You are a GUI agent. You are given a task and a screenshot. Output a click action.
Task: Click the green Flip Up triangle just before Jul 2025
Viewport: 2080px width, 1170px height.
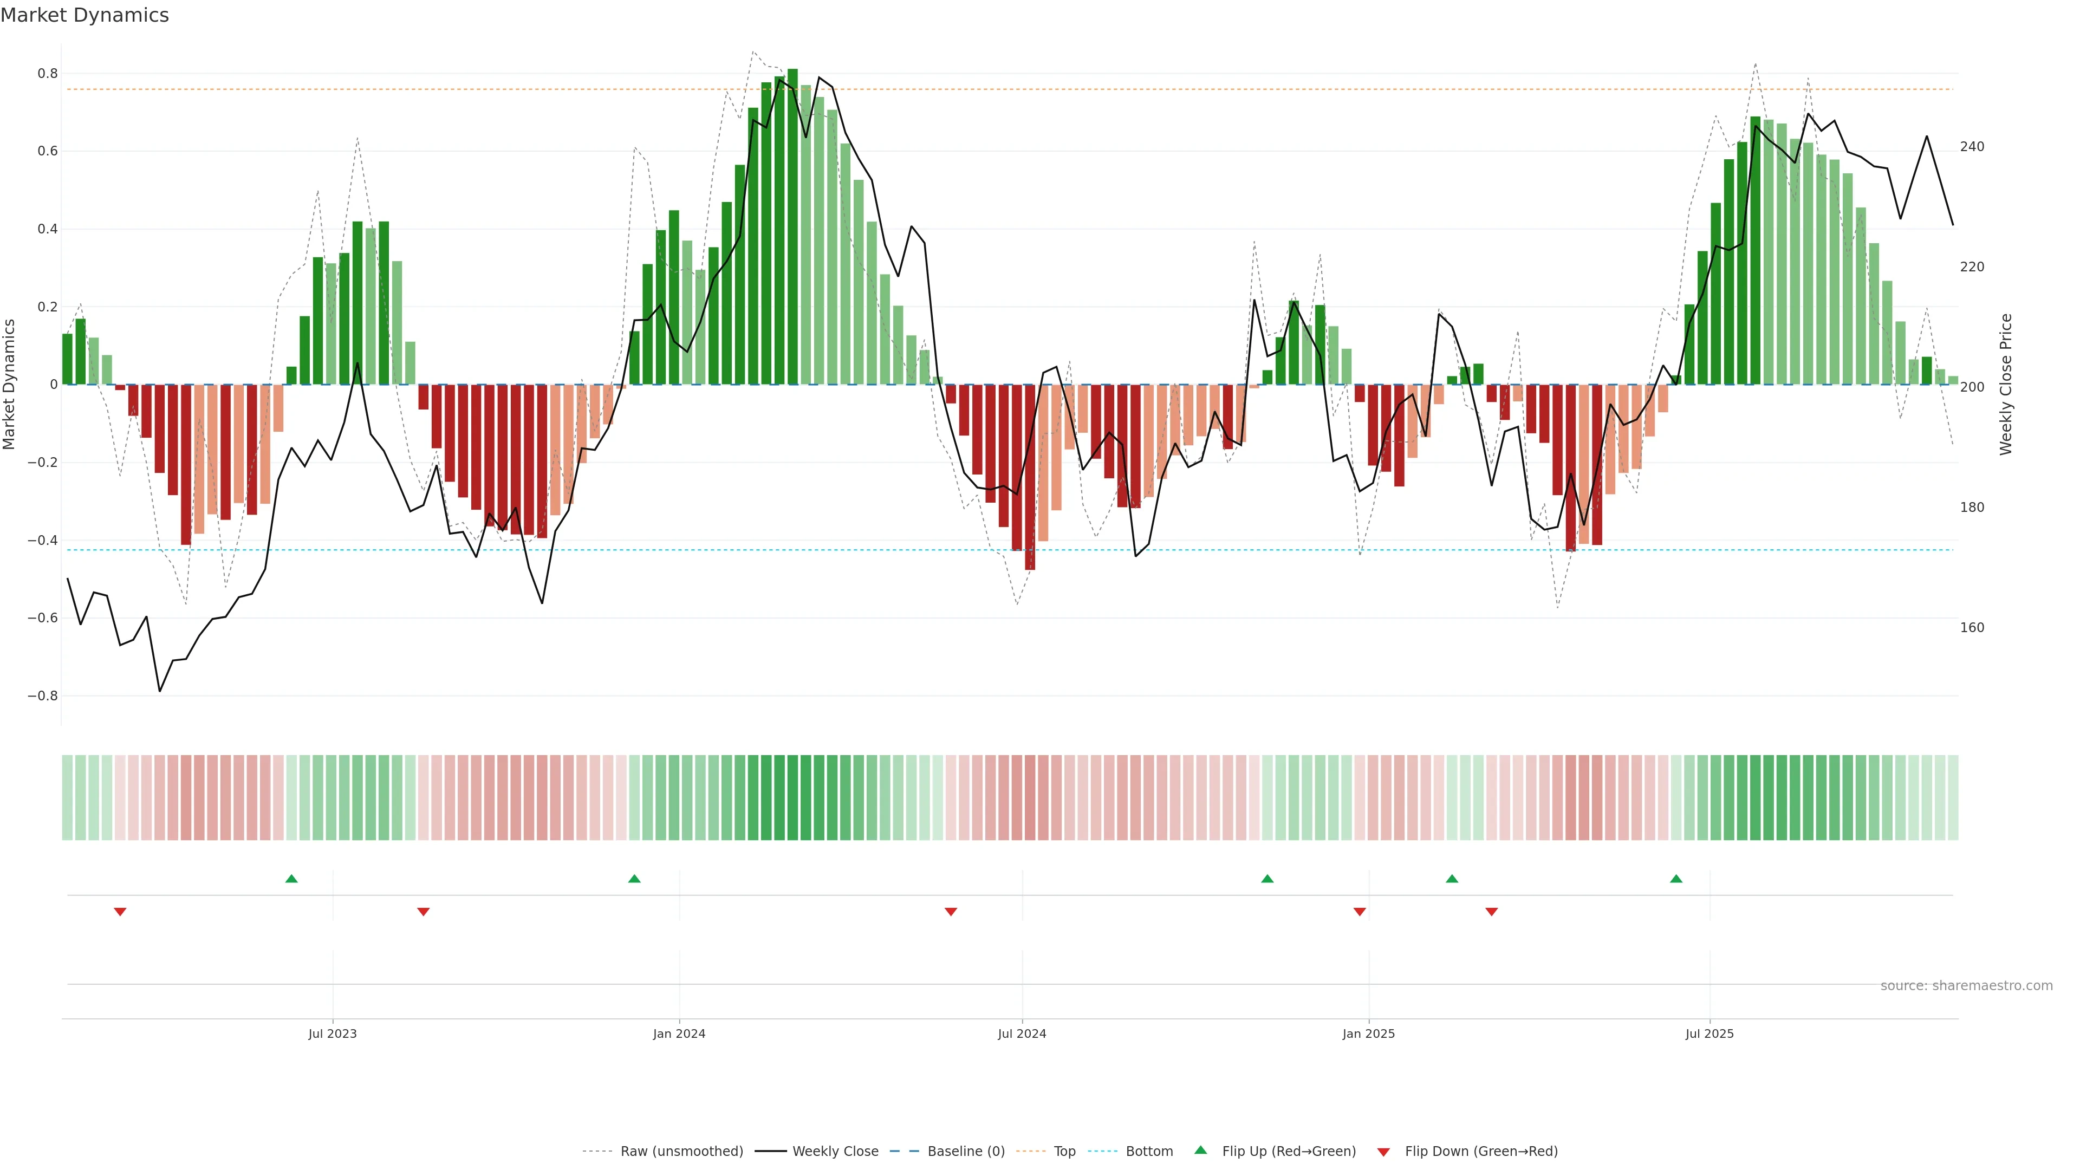coord(1676,879)
